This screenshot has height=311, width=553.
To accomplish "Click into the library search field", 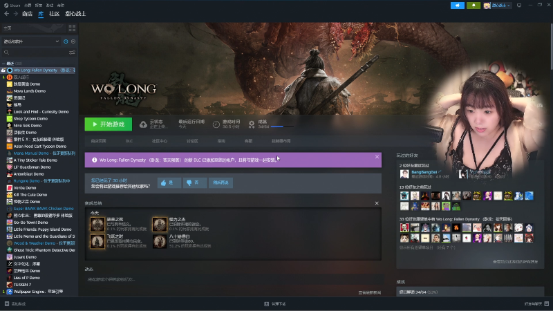I will point(35,53).
